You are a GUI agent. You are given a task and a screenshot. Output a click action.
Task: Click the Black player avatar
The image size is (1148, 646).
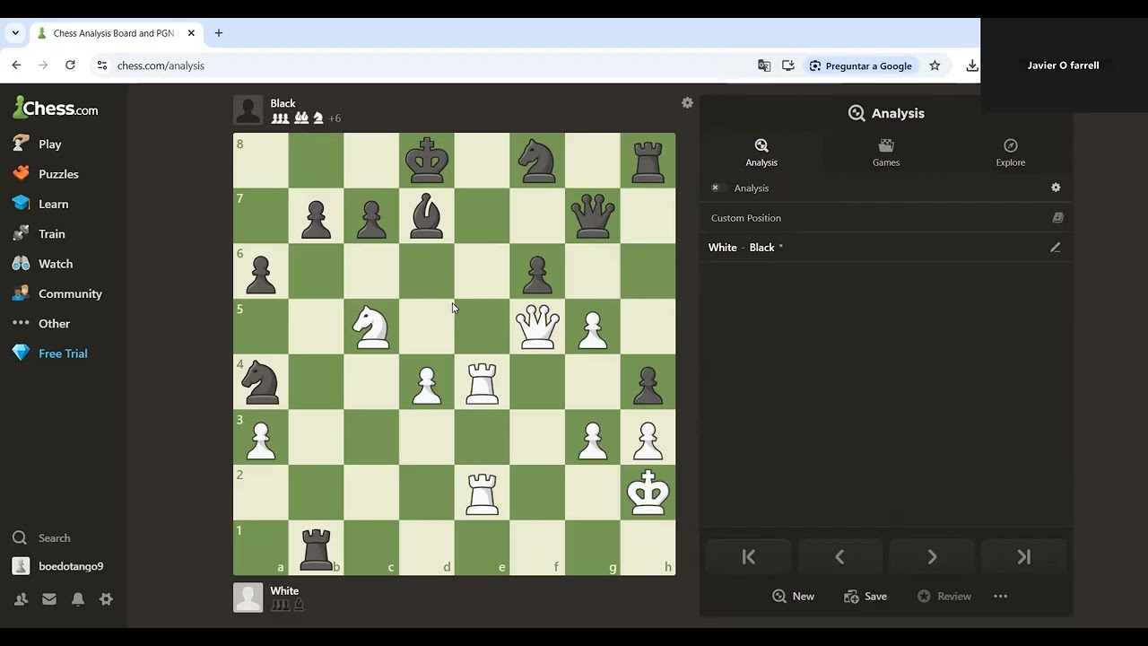click(x=248, y=110)
